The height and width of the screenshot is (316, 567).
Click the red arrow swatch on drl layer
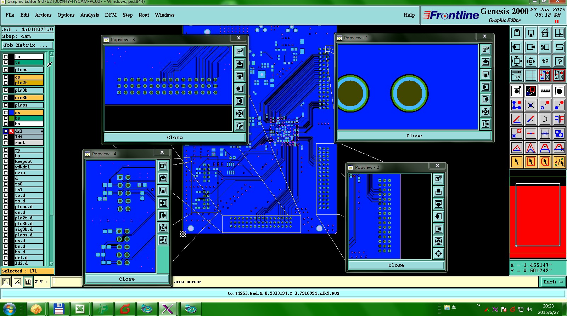(x=11, y=131)
